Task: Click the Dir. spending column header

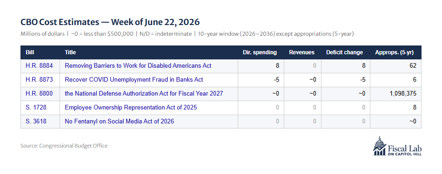Action: pyautogui.click(x=260, y=52)
